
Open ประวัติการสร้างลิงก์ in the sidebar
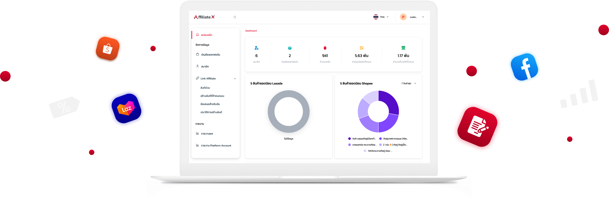(x=211, y=112)
